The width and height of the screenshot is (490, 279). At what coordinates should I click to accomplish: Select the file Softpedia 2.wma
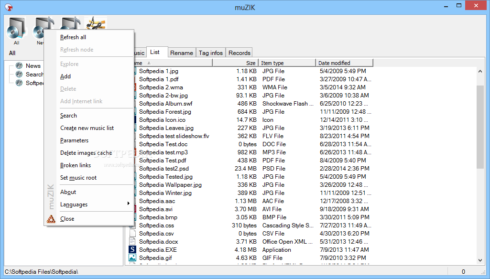point(161,87)
